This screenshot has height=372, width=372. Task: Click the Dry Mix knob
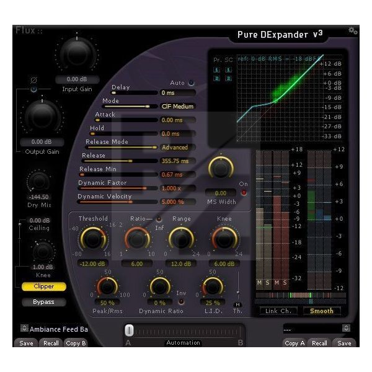(x=39, y=181)
